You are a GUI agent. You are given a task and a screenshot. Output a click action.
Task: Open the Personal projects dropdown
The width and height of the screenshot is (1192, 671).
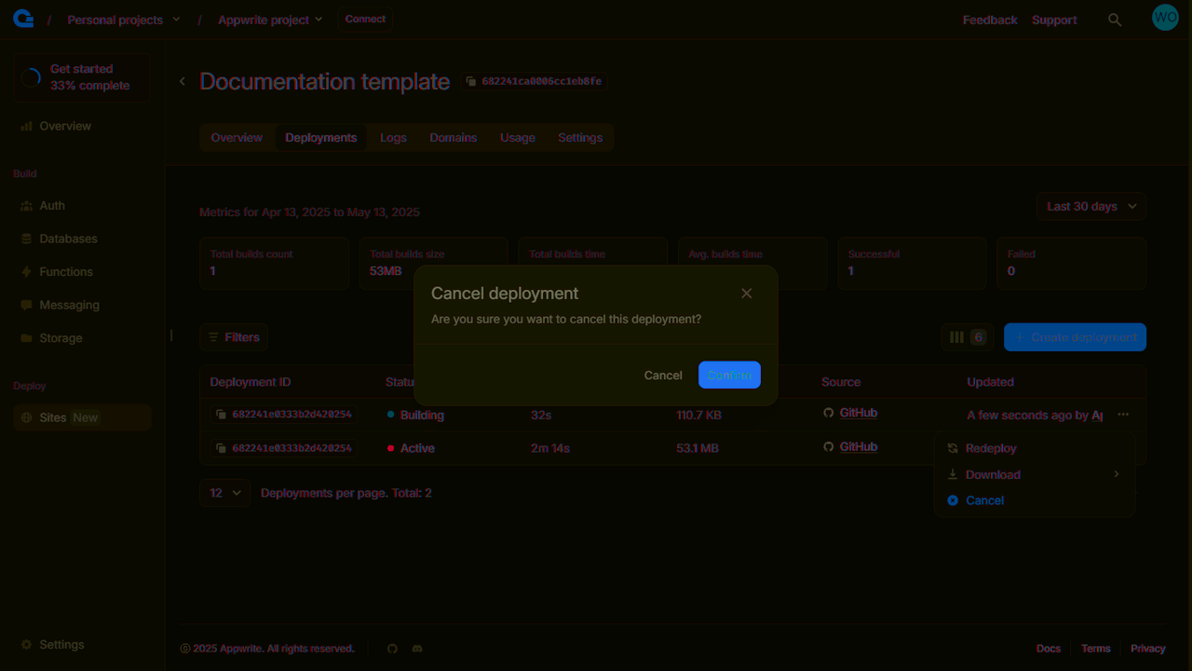(x=124, y=20)
